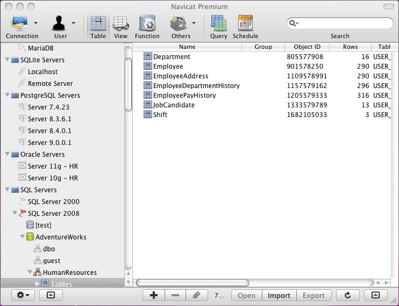Select PostgreSQL Server 8.3.6.1
The image size is (399, 306).
(49, 119)
